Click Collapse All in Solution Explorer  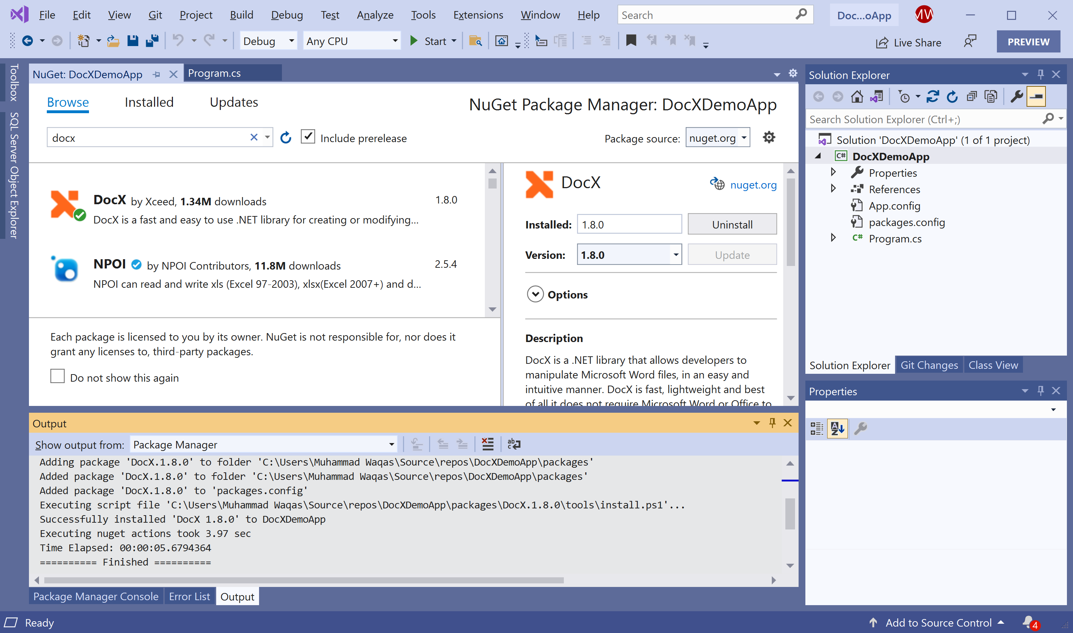pyautogui.click(x=972, y=97)
